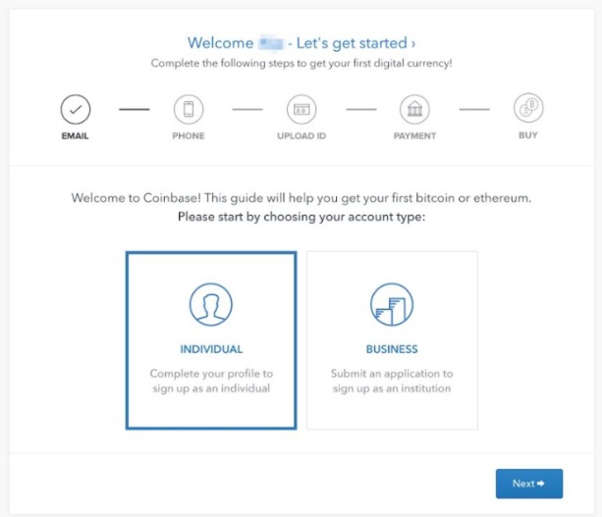Click the Email step checkmark icon
This screenshot has height=517, width=602.
76,109
